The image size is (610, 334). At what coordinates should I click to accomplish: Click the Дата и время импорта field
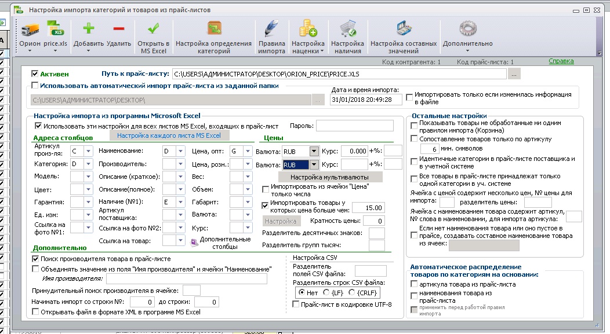coord(366,100)
